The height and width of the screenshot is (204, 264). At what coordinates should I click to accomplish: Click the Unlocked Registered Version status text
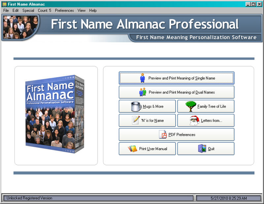[x=29, y=198]
